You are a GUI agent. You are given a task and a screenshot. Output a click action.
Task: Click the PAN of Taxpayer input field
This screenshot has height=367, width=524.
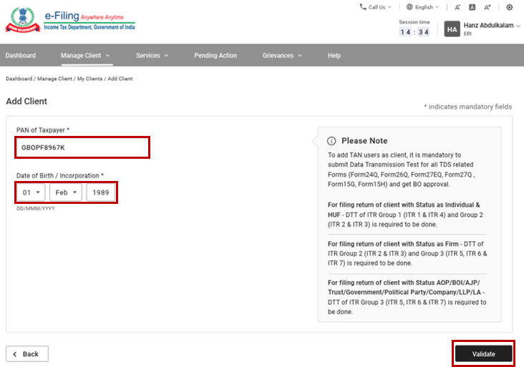pos(82,148)
